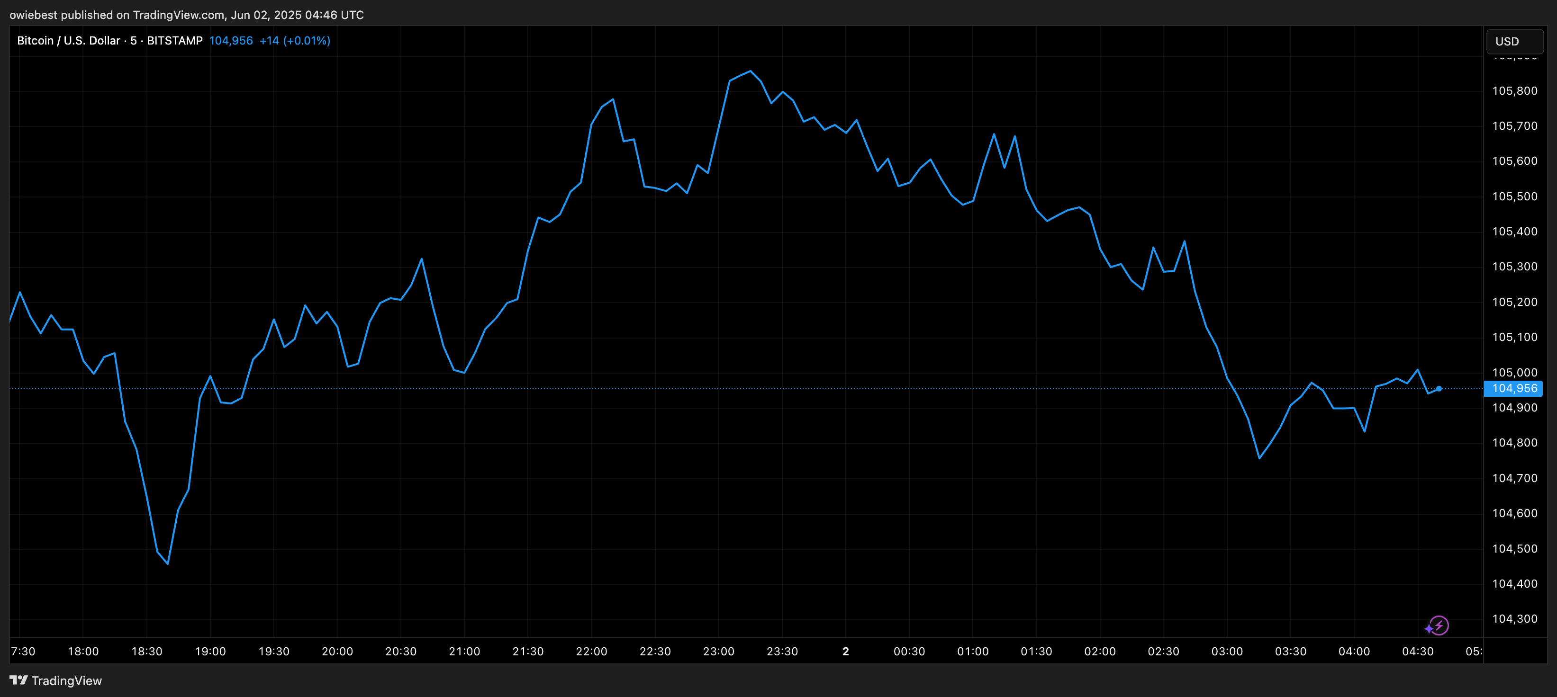Click the Bitcoin / U.S. Dollar symbol title
The width and height of the screenshot is (1557, 697).
click(x=68, y=40)
